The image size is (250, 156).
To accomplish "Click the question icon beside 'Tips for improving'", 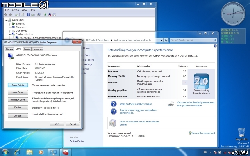I will (114, 112).
